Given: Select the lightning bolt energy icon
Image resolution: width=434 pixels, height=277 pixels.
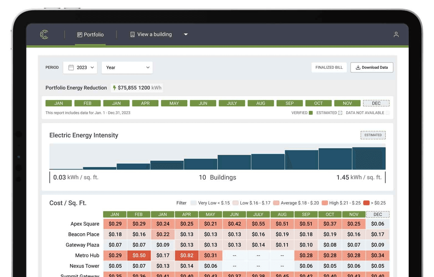Looking at the screenshot, I should point(115,88).
